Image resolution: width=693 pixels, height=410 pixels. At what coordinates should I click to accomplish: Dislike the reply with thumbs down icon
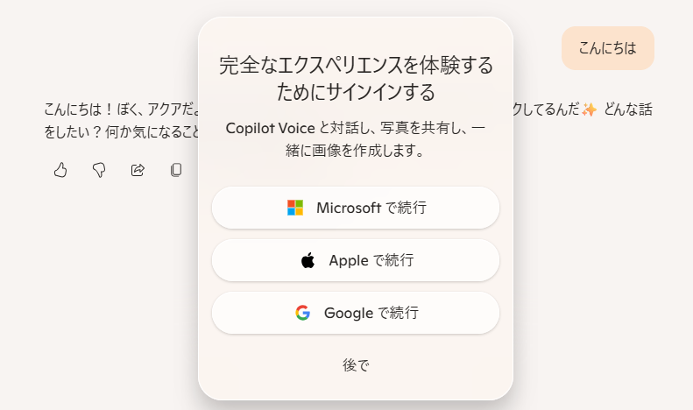point(99,170)
